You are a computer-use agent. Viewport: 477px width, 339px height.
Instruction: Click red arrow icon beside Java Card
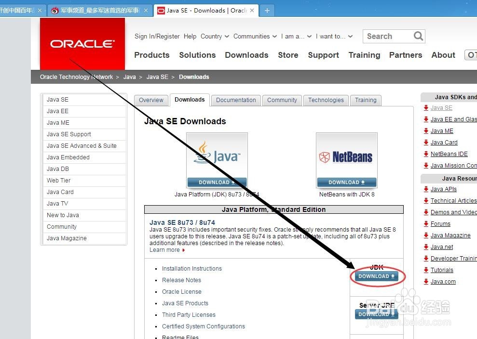426,143
